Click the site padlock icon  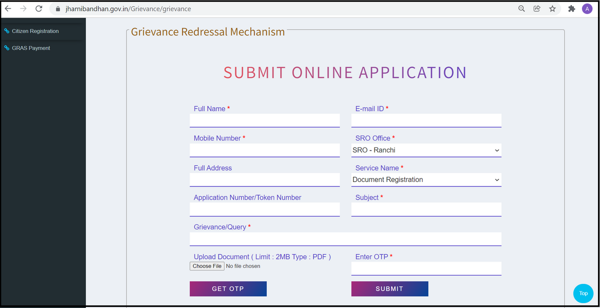[x=57, y=9]
